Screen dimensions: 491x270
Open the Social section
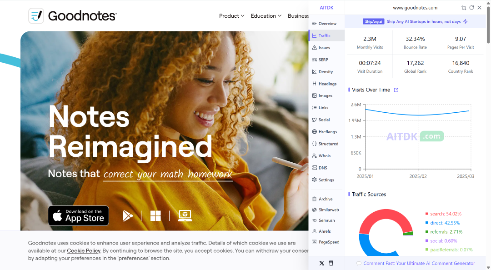tap(326, 120)
